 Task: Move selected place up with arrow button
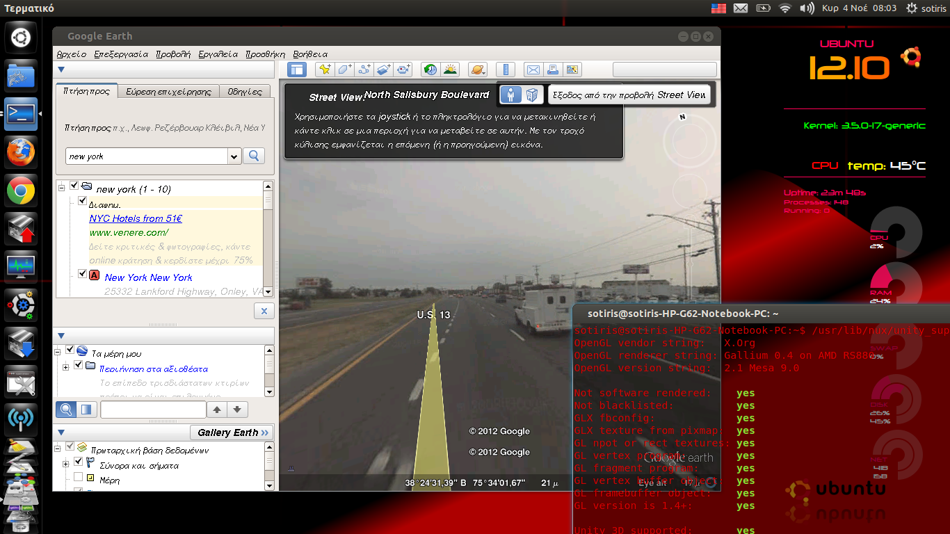click(217, 410)
